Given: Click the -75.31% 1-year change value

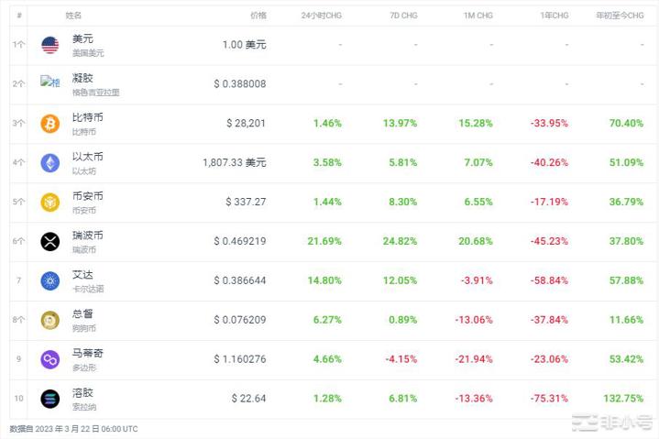Looking at the screenshot, I should coord(549,399).
